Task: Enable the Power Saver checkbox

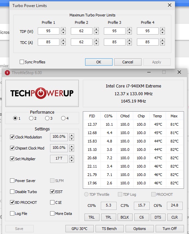Action: click(12, 181)
